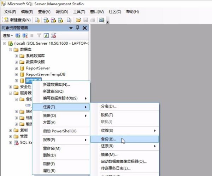The width and height of the screenshot is (212, 176).
Task: Toggle the Object Explorer auto-hide pin
Action: (x=77, y=28)
